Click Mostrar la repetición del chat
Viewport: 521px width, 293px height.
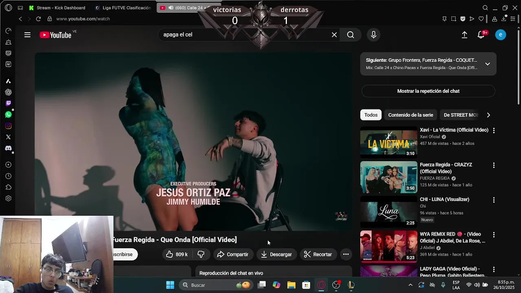tap(428, 91)
